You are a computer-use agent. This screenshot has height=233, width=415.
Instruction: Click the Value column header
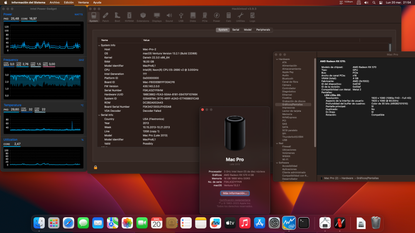[146, 40]
